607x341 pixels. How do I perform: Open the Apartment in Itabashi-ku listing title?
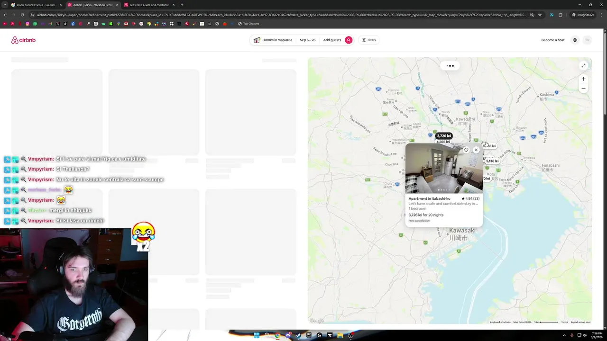pos(429,198)
